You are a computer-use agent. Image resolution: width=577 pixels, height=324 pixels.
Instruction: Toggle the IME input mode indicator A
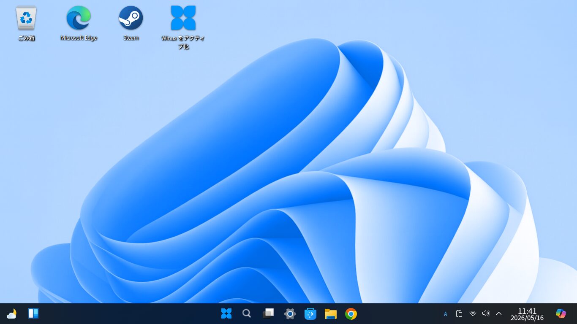tap(445, 314)
